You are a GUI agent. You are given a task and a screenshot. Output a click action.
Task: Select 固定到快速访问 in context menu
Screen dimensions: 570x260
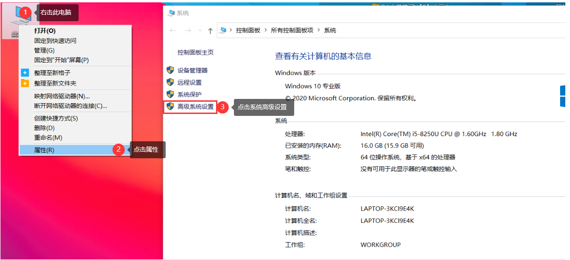(x=75, y=41)
